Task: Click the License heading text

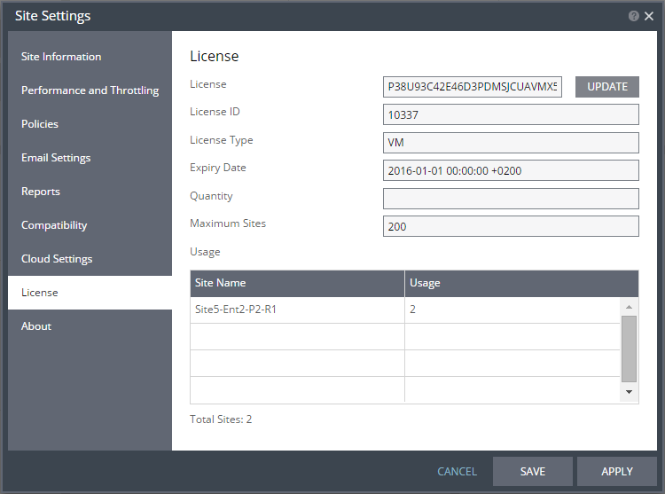Action: [x=215, y=56]
